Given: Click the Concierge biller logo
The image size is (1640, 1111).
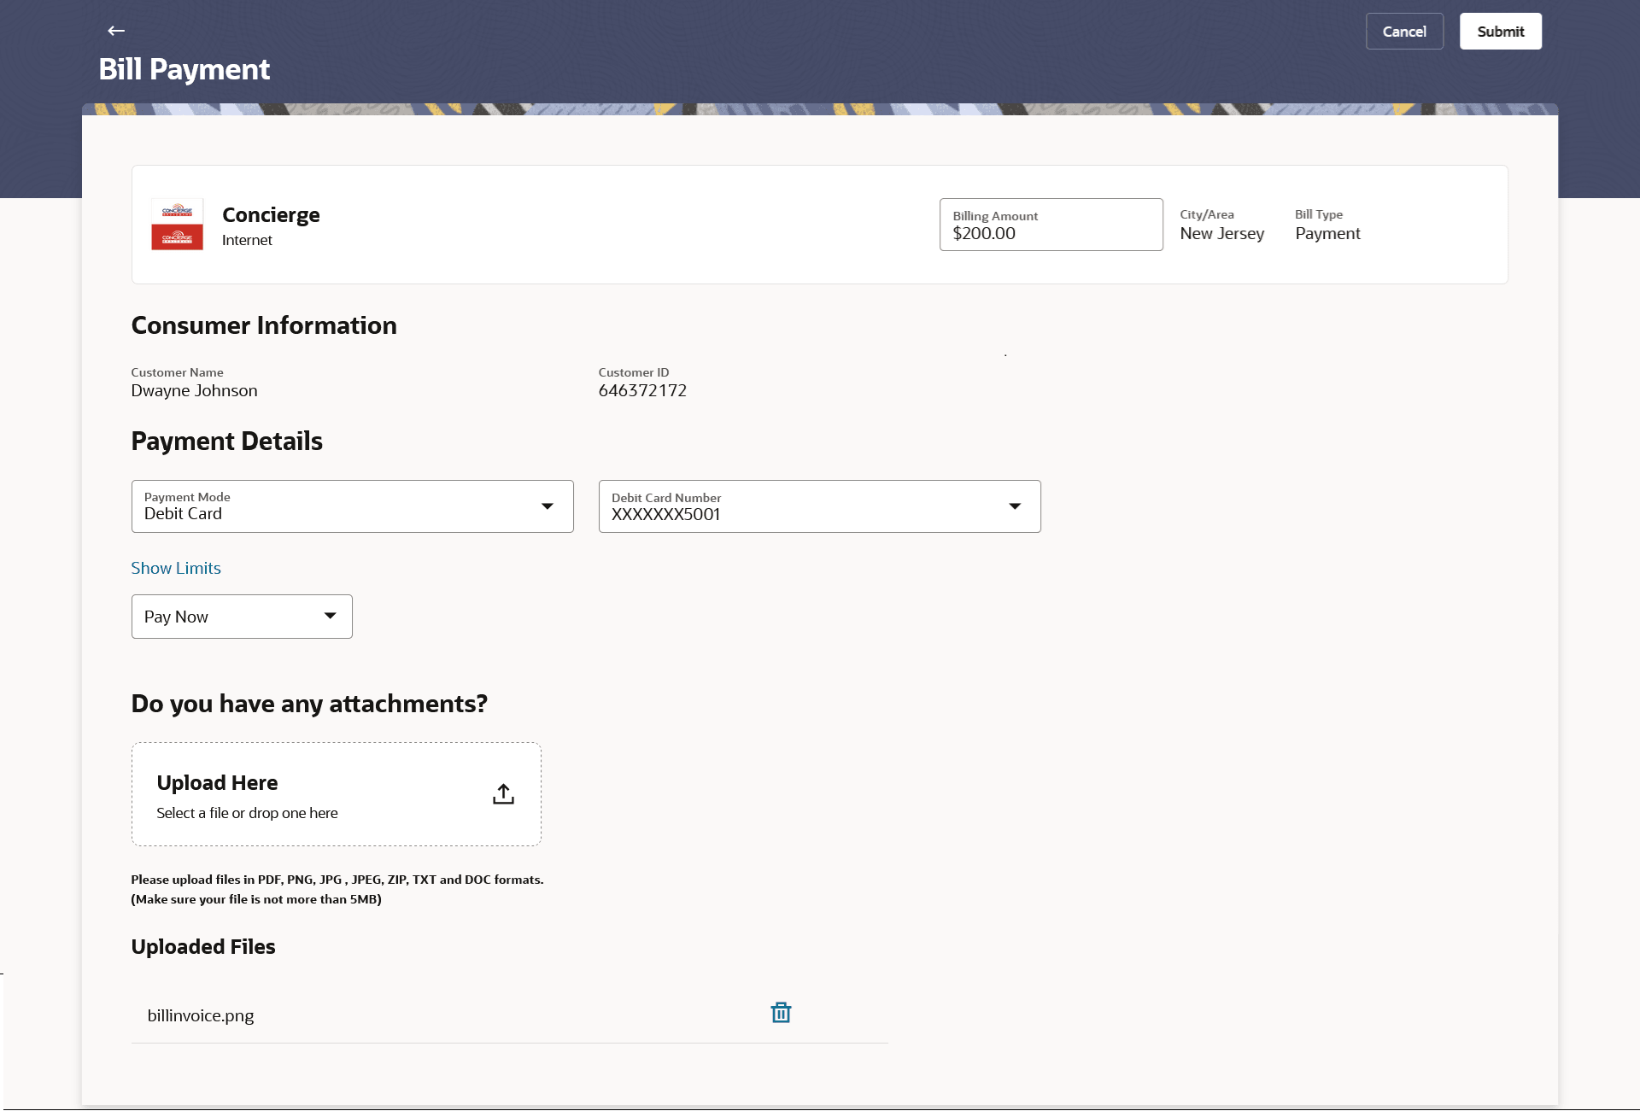Looking at the screenshot, I should pos(177,225).
